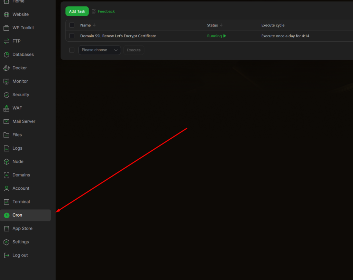Click the Mail Server envelope icon
Image resolution: width=353 pixels, height=280 pixels.
coord(7,121)
